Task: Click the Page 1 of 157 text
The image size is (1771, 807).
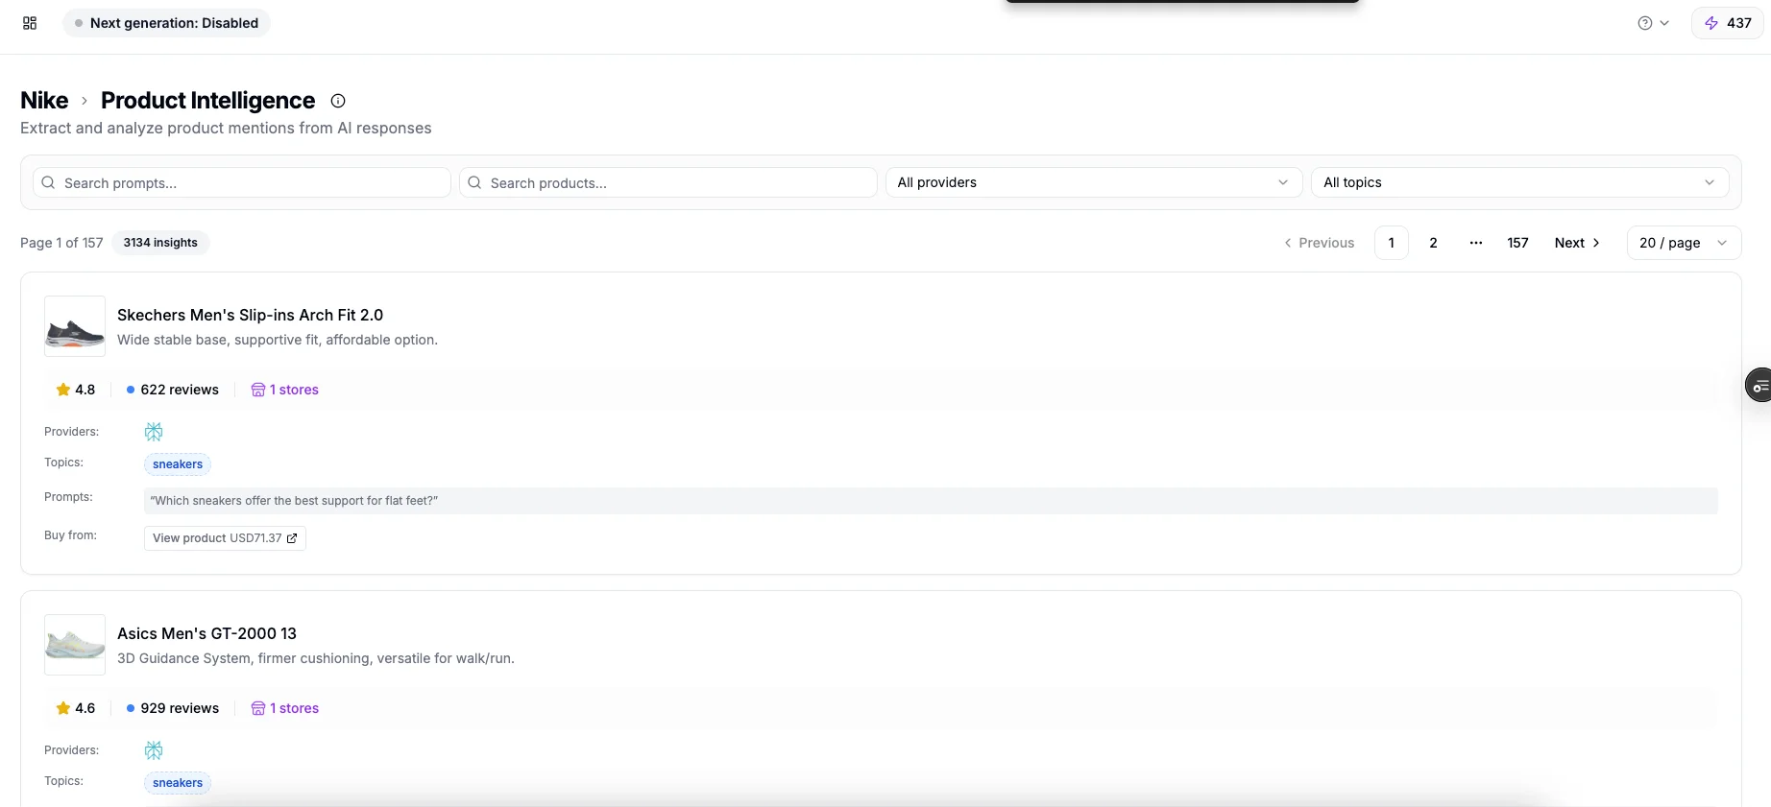Action: [61, 243]
